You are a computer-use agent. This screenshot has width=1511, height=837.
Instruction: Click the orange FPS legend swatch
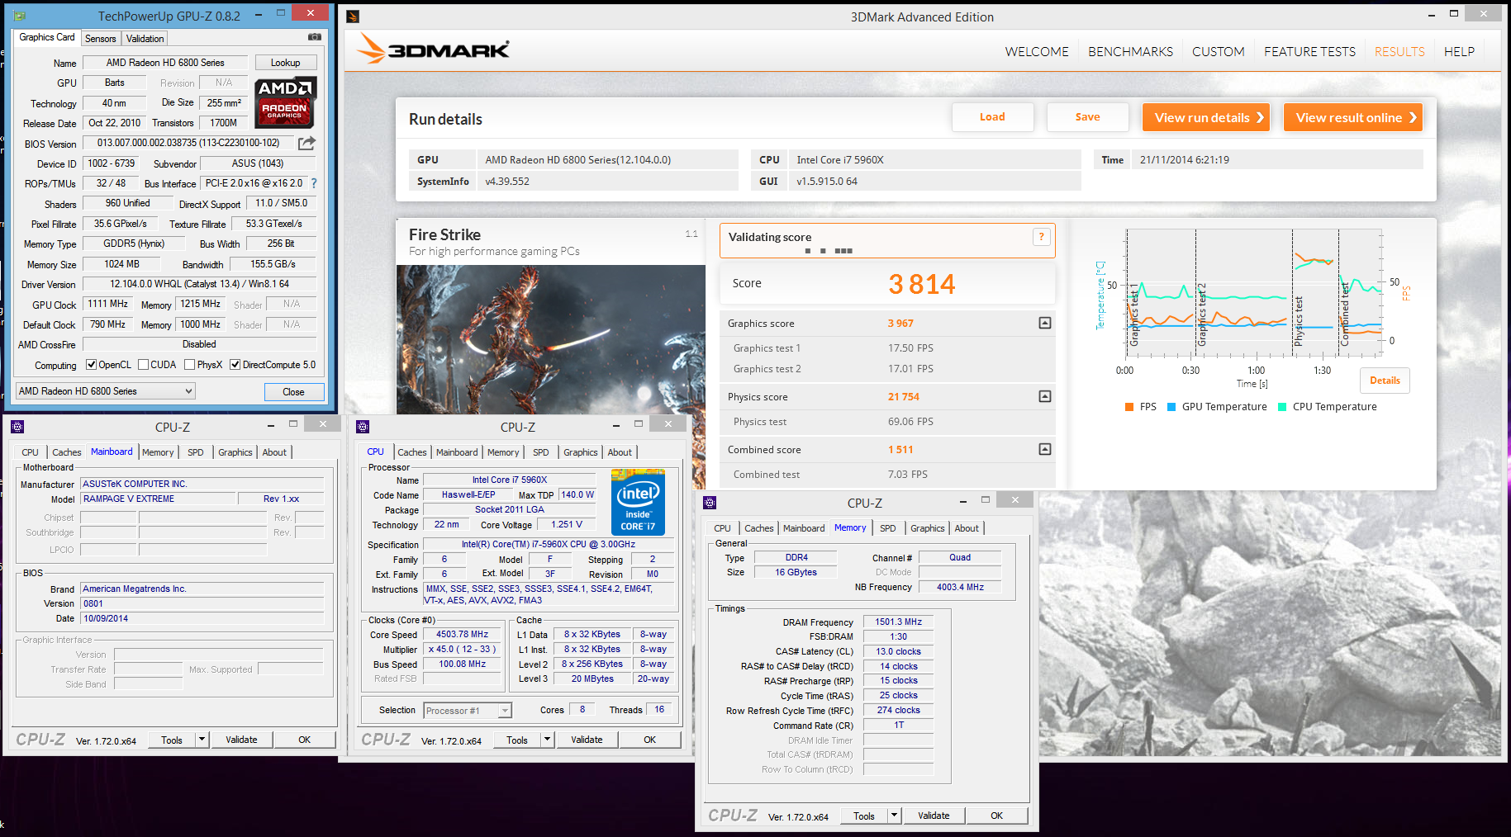tap(1129, 407)
